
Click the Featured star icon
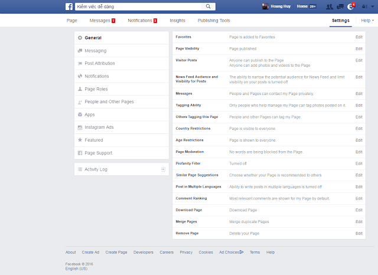coord(80,140)
